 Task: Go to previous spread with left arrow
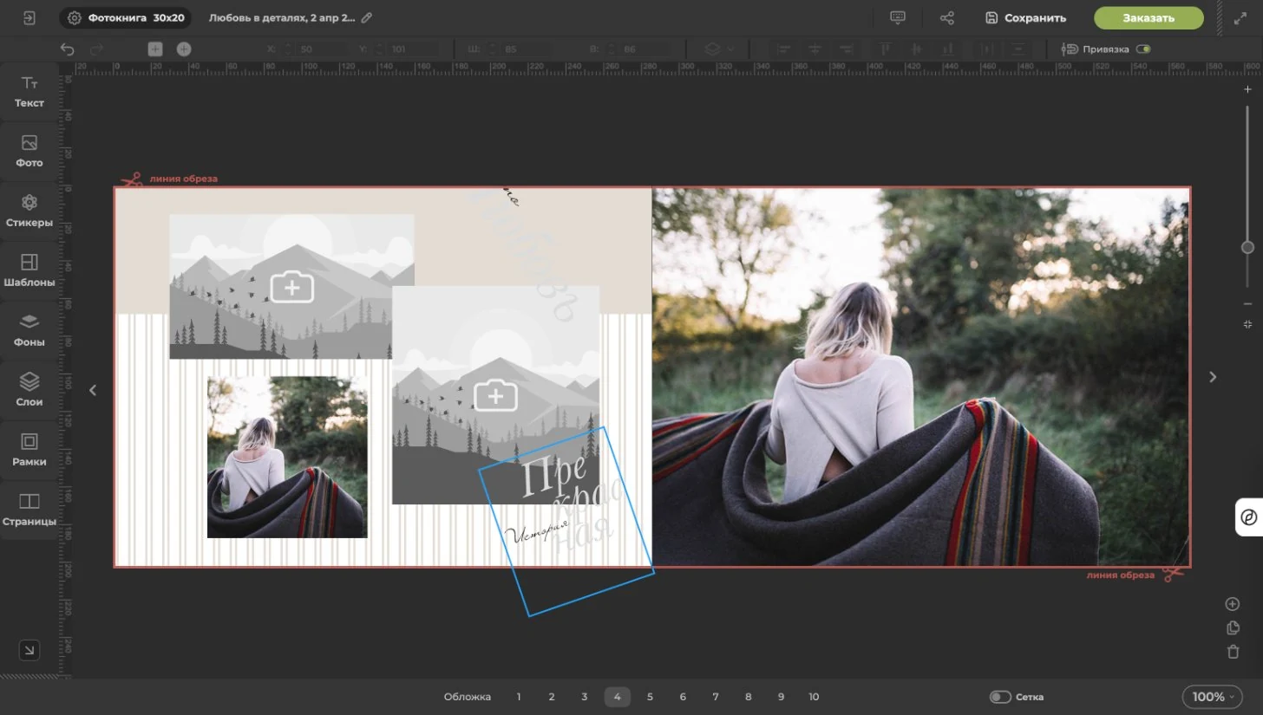point(93,390)
